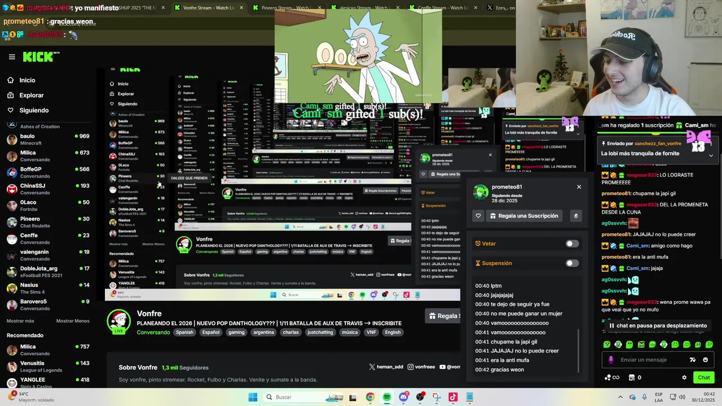Open DobleJota_arg eFootball channel
This screenshot has height=406, width=722.
click(48, 271)
